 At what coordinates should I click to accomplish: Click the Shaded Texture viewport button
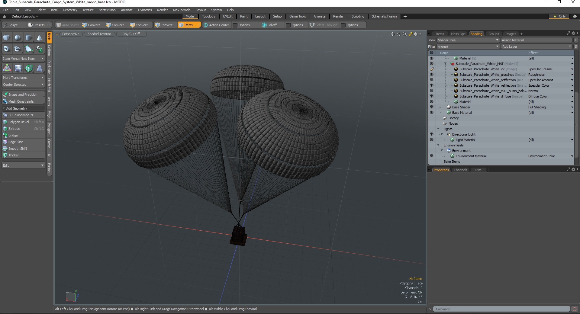pos(99,34)
